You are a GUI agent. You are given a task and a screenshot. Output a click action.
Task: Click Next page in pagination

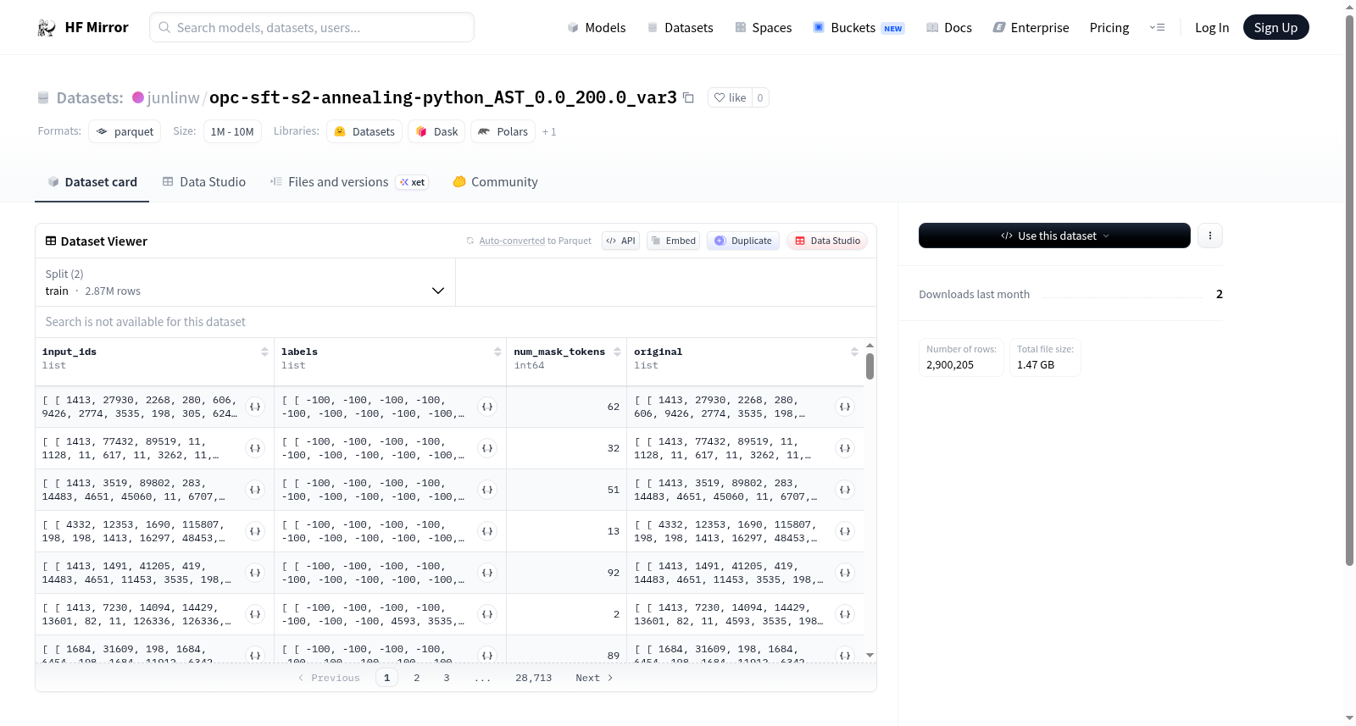(594, 678)
